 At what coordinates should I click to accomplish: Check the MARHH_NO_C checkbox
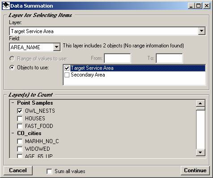20,141
